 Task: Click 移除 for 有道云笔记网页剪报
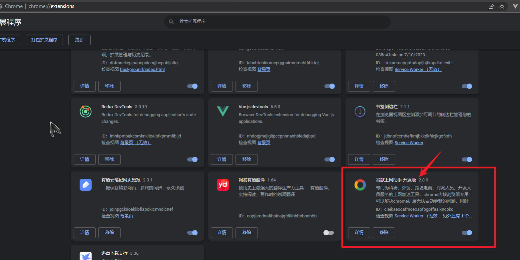coord(109,232)
